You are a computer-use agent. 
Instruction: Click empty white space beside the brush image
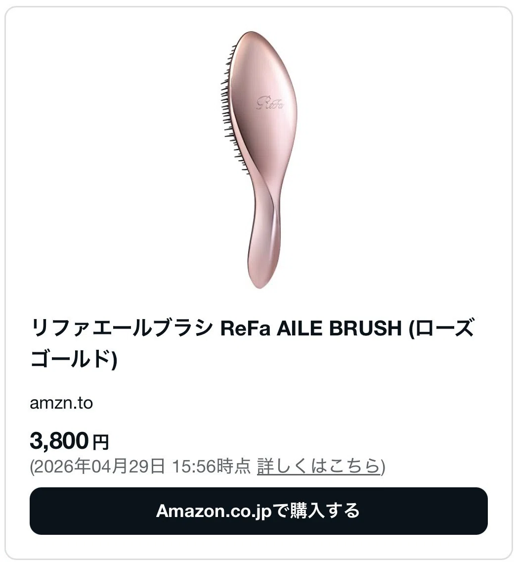[108, 162]
